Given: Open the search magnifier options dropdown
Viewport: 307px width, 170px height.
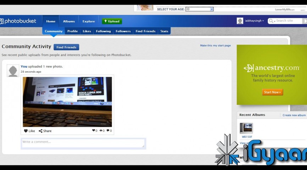Looking at the screenshot, I should [272, 21].
